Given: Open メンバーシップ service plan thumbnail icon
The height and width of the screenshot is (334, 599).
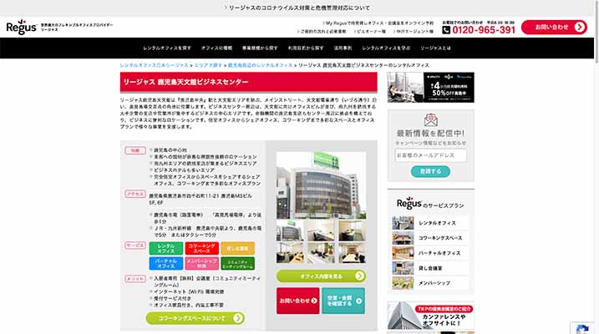Looking at the screenshot, I should tap(403, 283).
